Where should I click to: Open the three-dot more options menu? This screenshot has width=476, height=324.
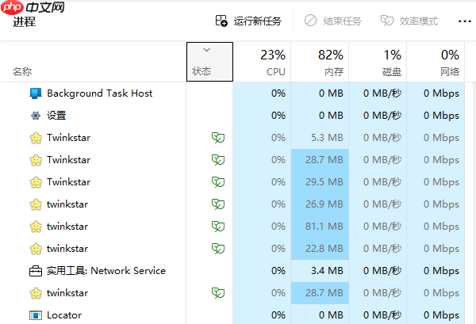(465, 21)
